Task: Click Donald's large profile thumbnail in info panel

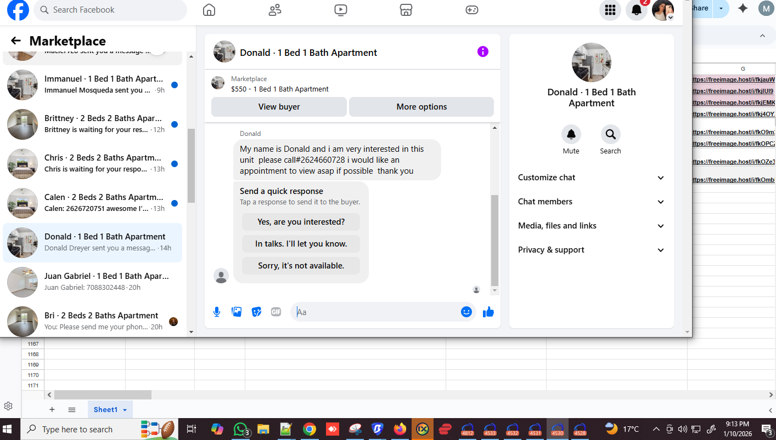Action: (592, 62)
